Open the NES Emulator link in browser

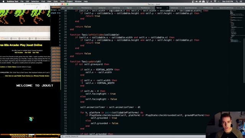click(x=19, y=53)
